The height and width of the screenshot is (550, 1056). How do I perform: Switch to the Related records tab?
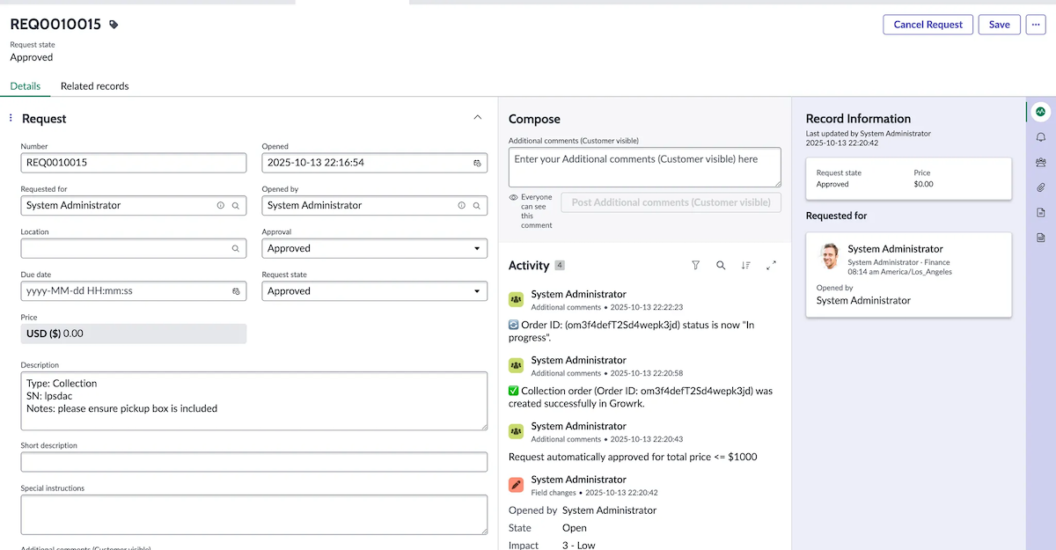[x=94, y=86]
